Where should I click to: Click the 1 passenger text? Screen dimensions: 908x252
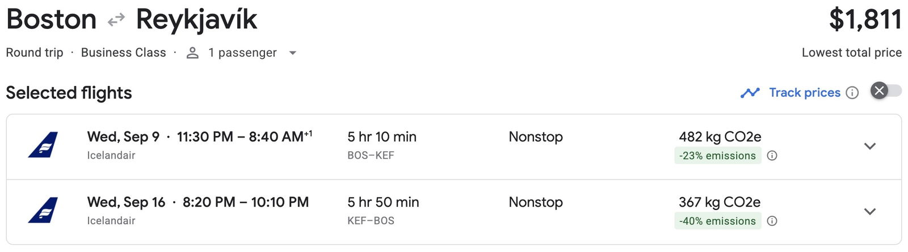(x=242, y=53)
